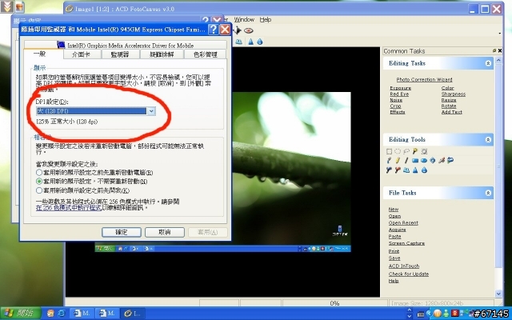Collapse the Editing Tasks panel
The width and height of the screenshot is (512, 320).
click(488, 63)
